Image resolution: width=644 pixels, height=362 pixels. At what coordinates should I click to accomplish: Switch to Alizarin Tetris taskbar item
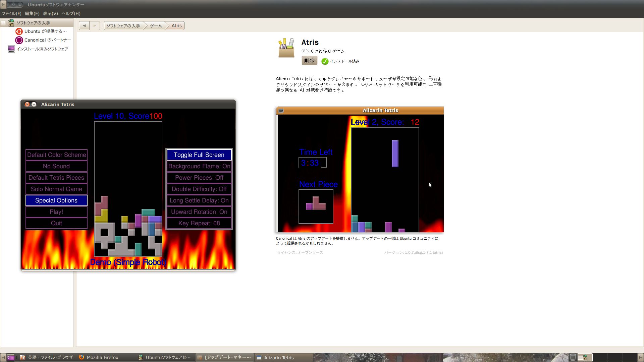(284, 357)
